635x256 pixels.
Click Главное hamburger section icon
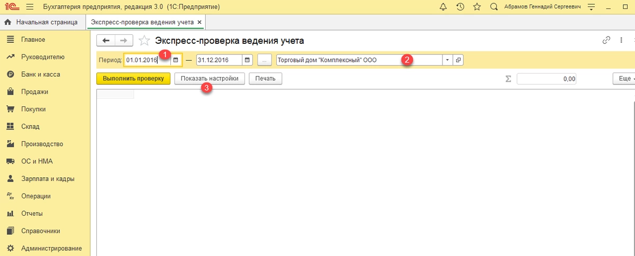pos(10,40)
